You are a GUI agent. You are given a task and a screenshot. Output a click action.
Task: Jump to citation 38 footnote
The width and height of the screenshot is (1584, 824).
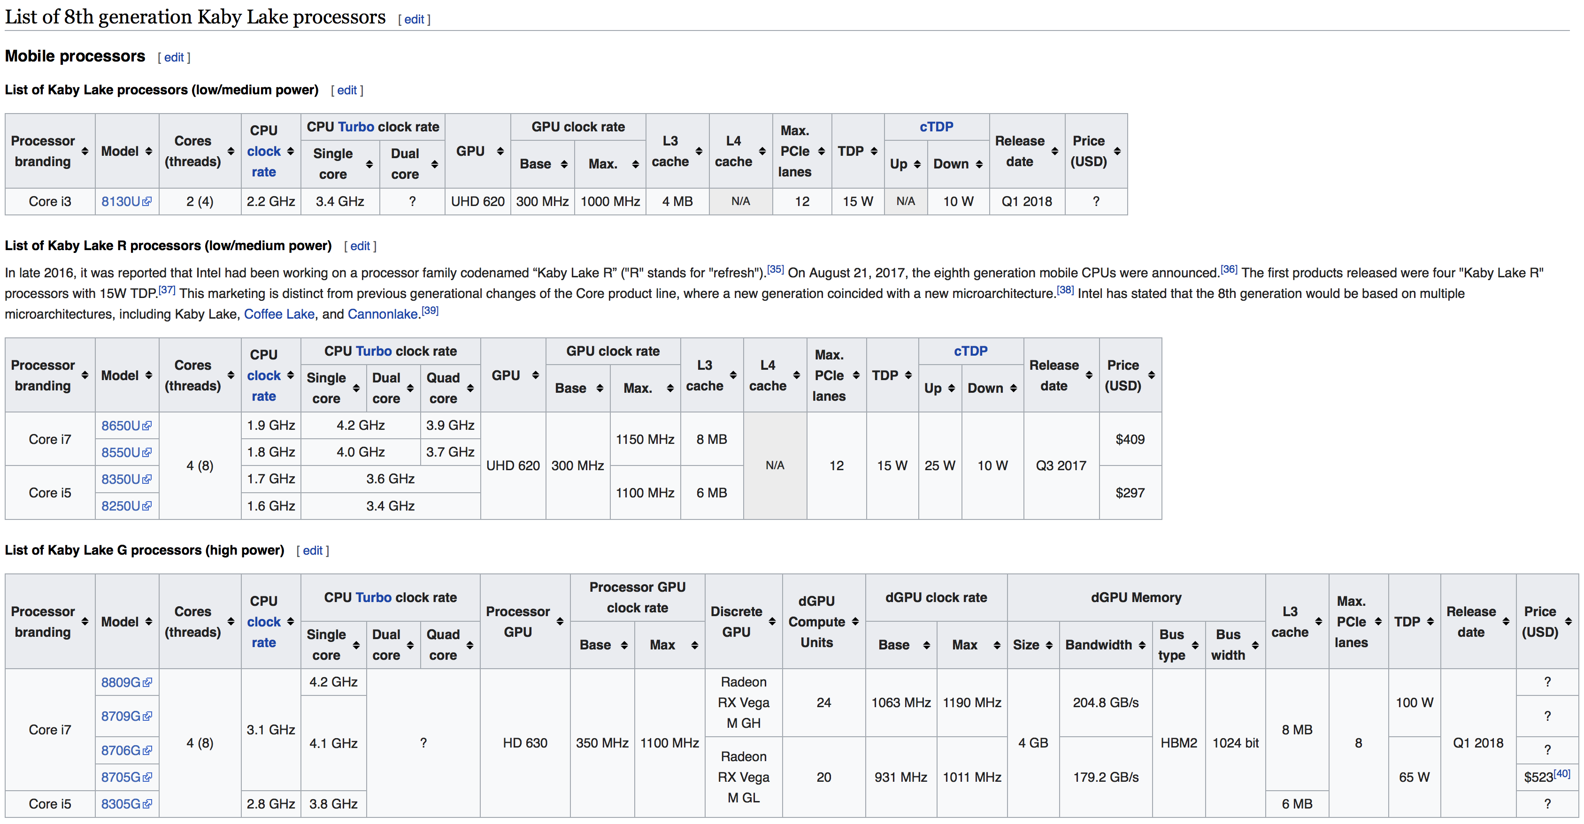pos(1066,290)
